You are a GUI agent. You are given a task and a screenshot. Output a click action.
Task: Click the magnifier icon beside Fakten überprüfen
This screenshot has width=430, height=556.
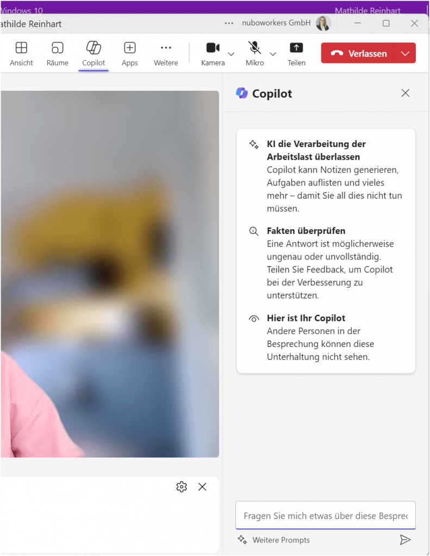pyautogui.click(x=253, y=231)
